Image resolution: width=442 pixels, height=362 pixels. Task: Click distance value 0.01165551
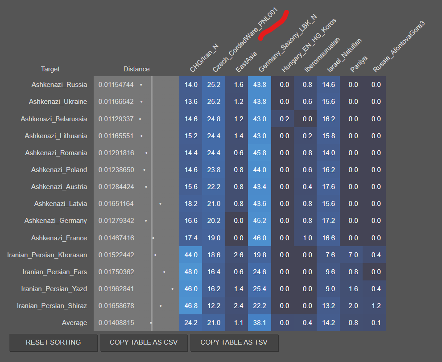[116, 136]
